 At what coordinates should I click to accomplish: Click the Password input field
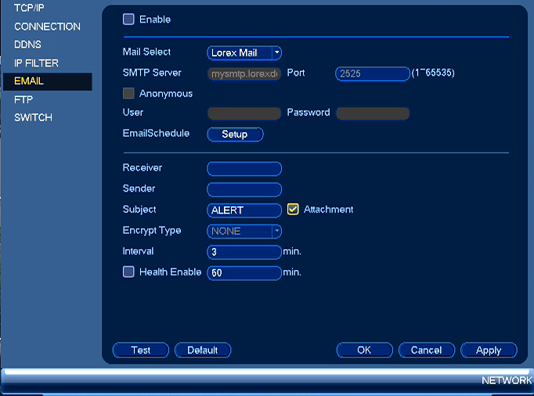tap(373, 113)
